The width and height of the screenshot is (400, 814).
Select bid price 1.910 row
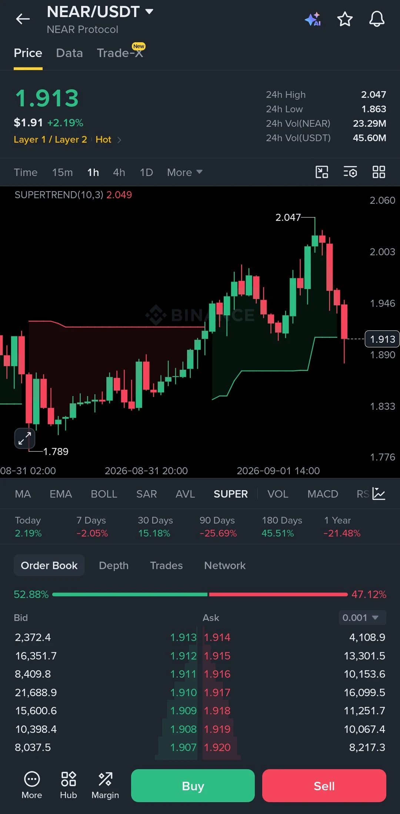(x=106, y=692)
